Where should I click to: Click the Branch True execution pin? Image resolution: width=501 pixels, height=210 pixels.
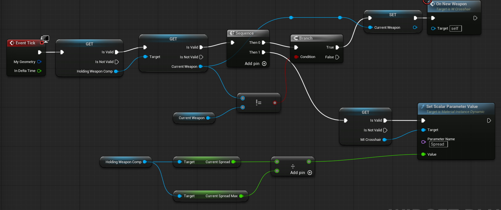337,47
